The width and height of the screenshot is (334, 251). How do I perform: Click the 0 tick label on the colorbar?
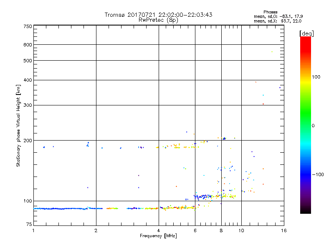click(313, 125)
